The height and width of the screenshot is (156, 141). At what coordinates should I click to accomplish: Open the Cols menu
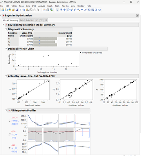click(28, 6)
